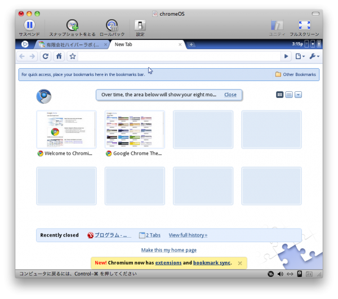This screenshot has width=338, height=299.
Task: Open the extensions link in the promo
Action: pyautogui.click(x=168, y=263)
